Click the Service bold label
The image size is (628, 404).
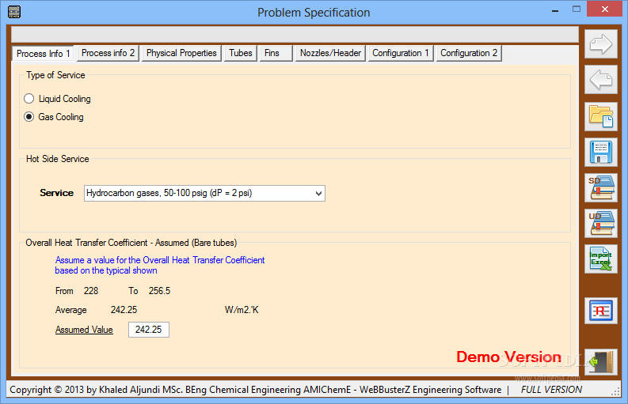[56, 193]
